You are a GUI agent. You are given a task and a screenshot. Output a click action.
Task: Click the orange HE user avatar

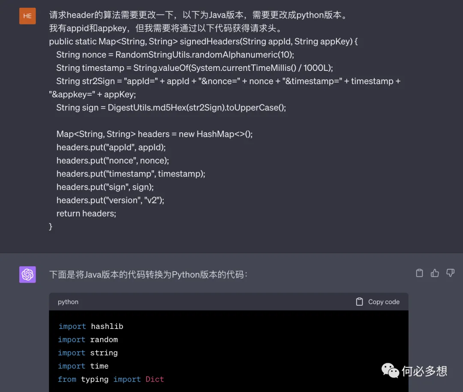pos(27,16)
